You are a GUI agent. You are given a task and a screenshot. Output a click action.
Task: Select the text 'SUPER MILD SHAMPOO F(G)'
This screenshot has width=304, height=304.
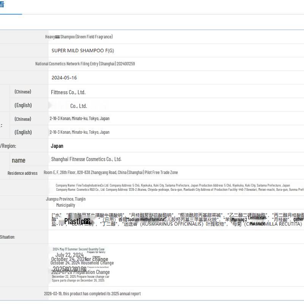[x=83, y=51]
